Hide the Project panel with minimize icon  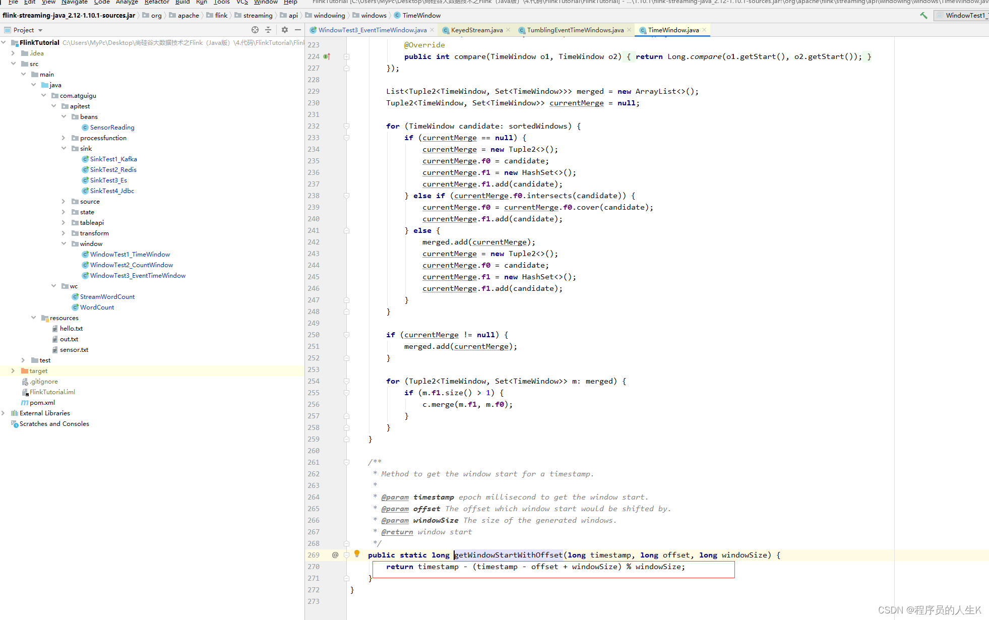(298, 30)
